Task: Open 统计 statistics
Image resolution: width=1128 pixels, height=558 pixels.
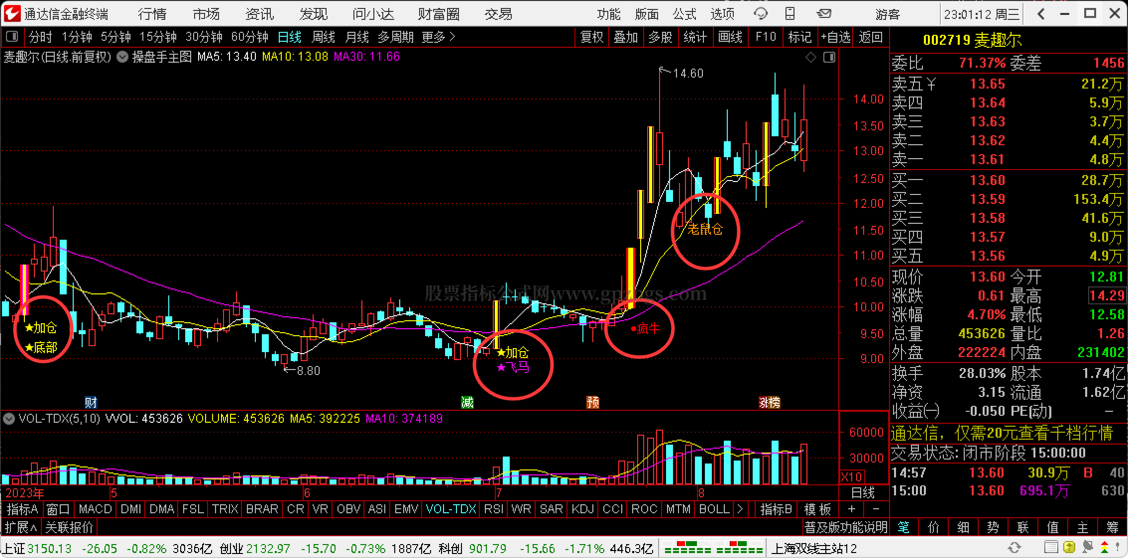Action: [x=695, y=37]
